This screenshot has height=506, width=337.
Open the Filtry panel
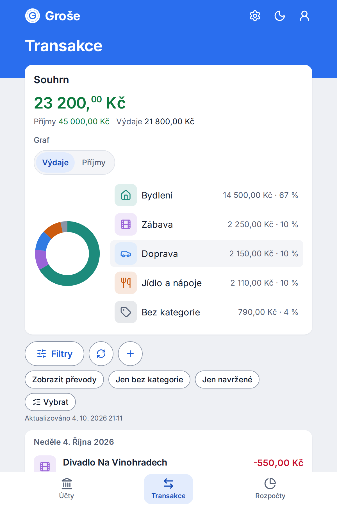coord(54,354)
